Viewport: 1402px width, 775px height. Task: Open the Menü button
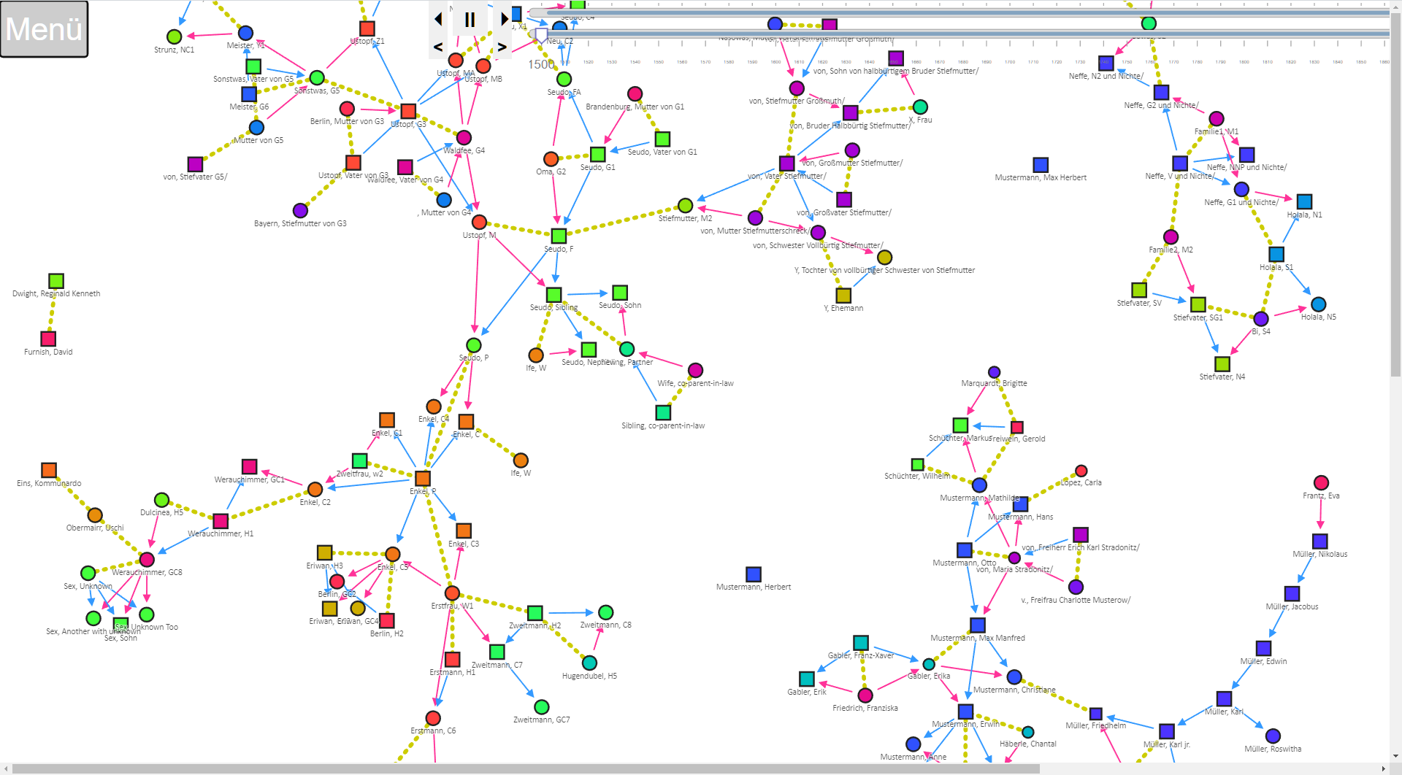coord(45,29)
